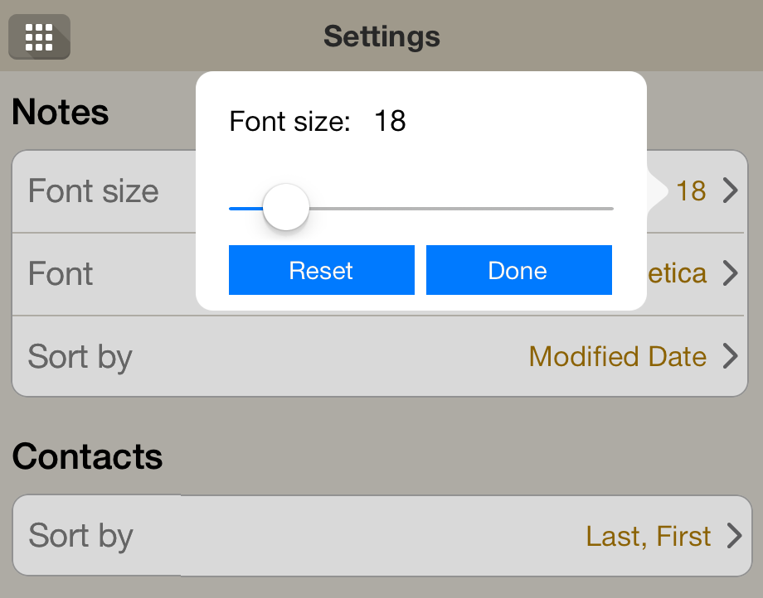Viewport: 763px width, 598px height.
Task: Open the grid menu icon
Action: tap(40, 37)
